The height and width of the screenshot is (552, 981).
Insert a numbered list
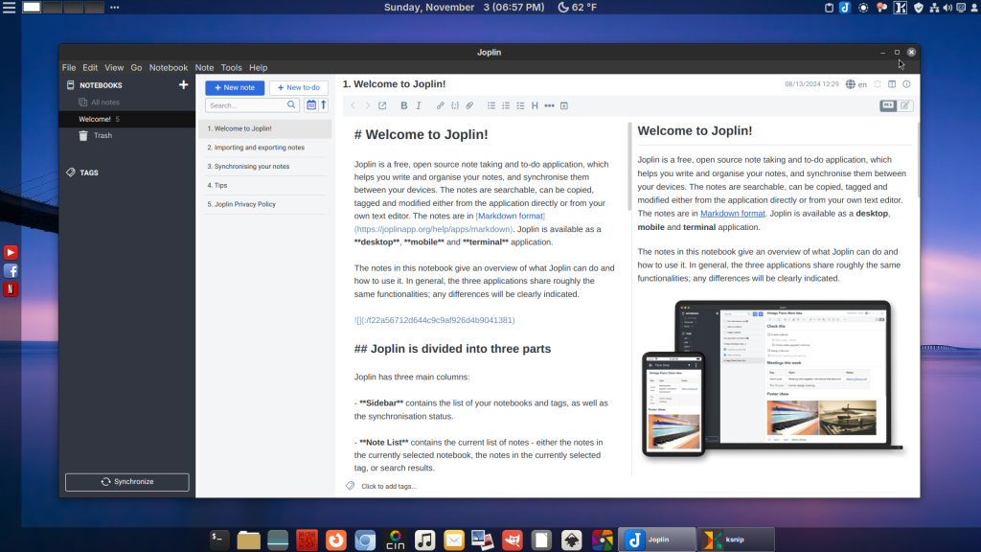coord(506,105)
